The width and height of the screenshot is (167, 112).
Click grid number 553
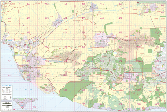click(x=47, y=76)
